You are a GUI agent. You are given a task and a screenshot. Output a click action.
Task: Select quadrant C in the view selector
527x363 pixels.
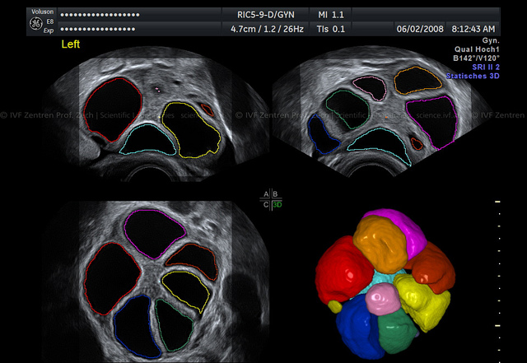point(265,204)
